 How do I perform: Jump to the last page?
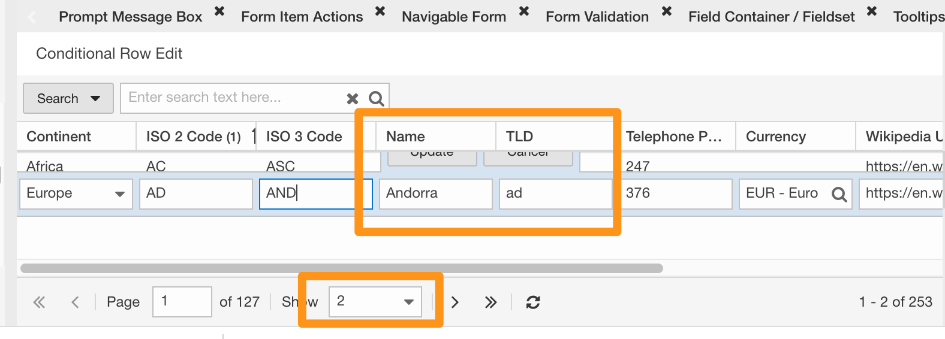point(491,302)
